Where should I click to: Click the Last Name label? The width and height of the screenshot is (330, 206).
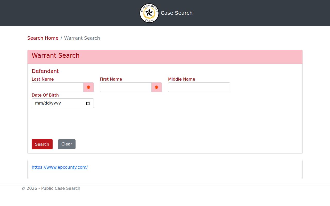click(x=43, y=79)
